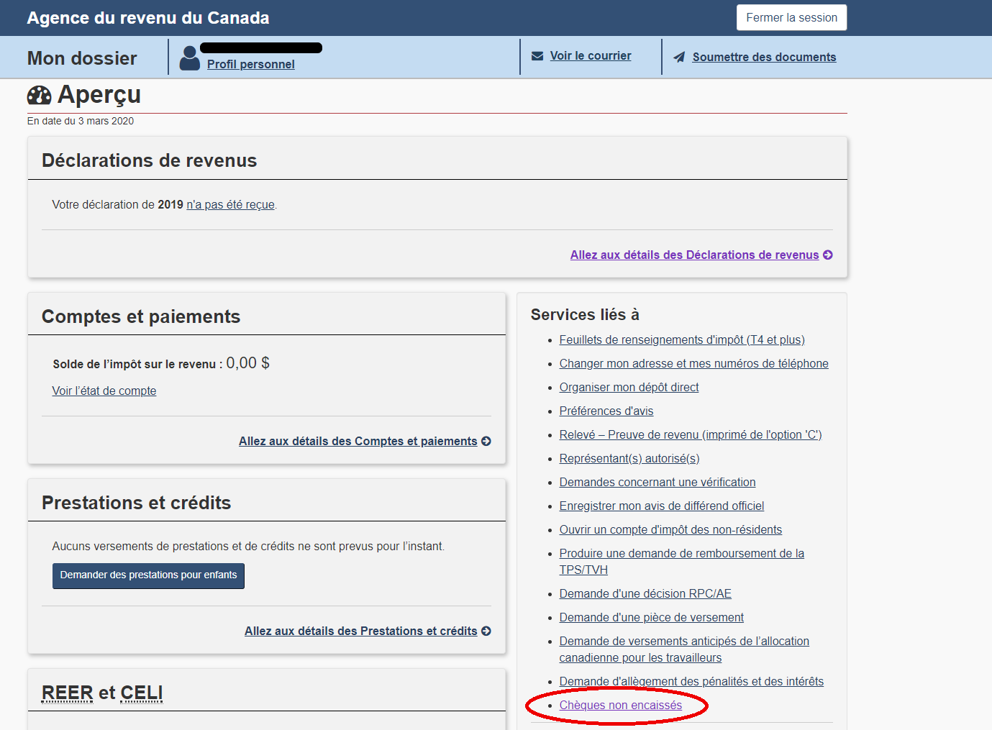Go to Prestations et crédits details
Image resolution: width=992 pixels, height=730 pixels.
tap(360, 631)
